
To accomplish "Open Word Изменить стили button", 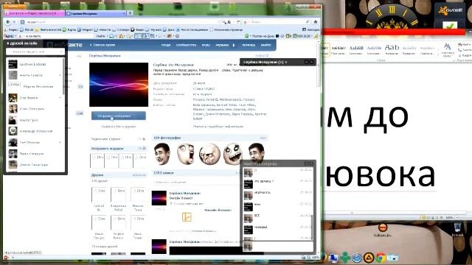I will point(448,50).
